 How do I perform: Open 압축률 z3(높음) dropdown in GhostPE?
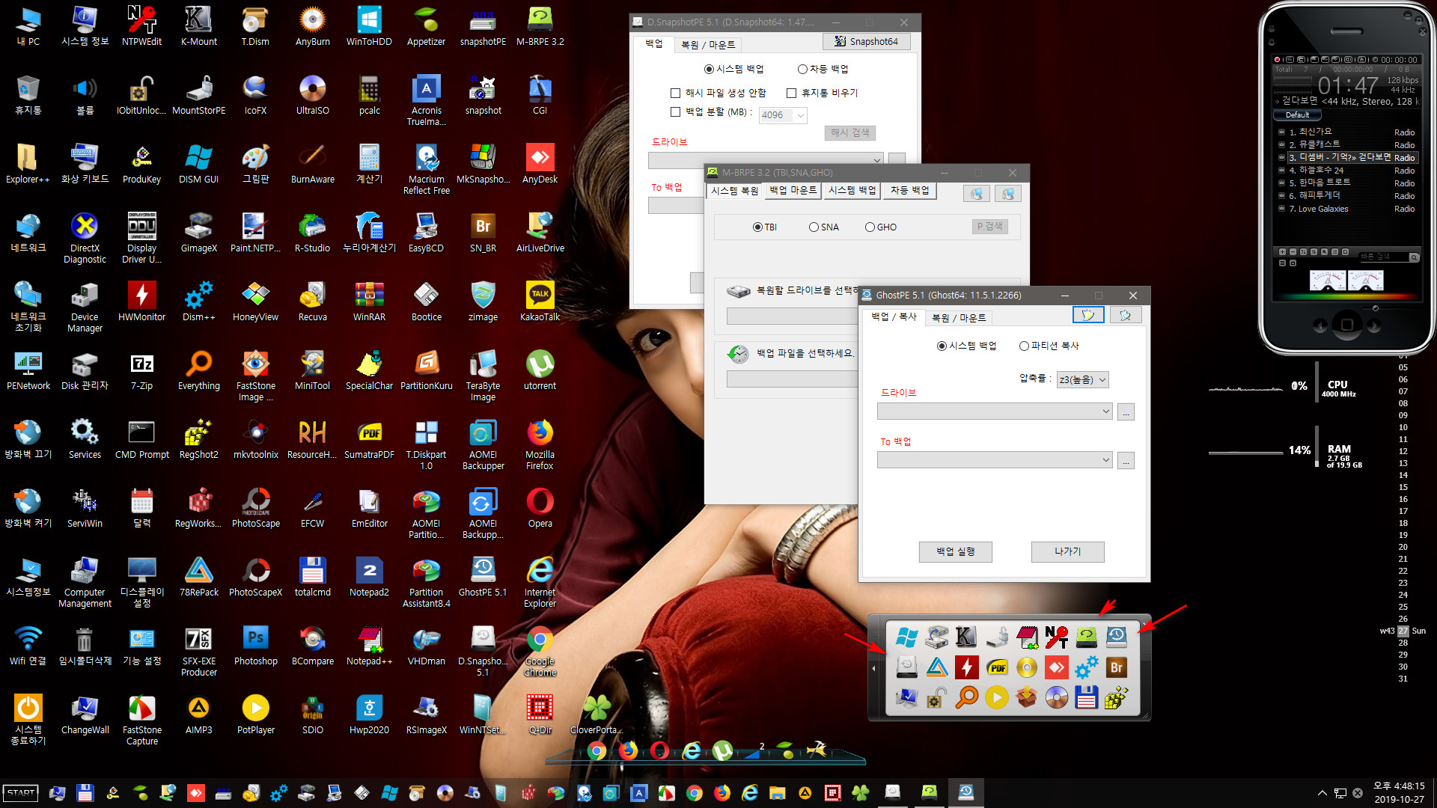[x=1082, y=379]
